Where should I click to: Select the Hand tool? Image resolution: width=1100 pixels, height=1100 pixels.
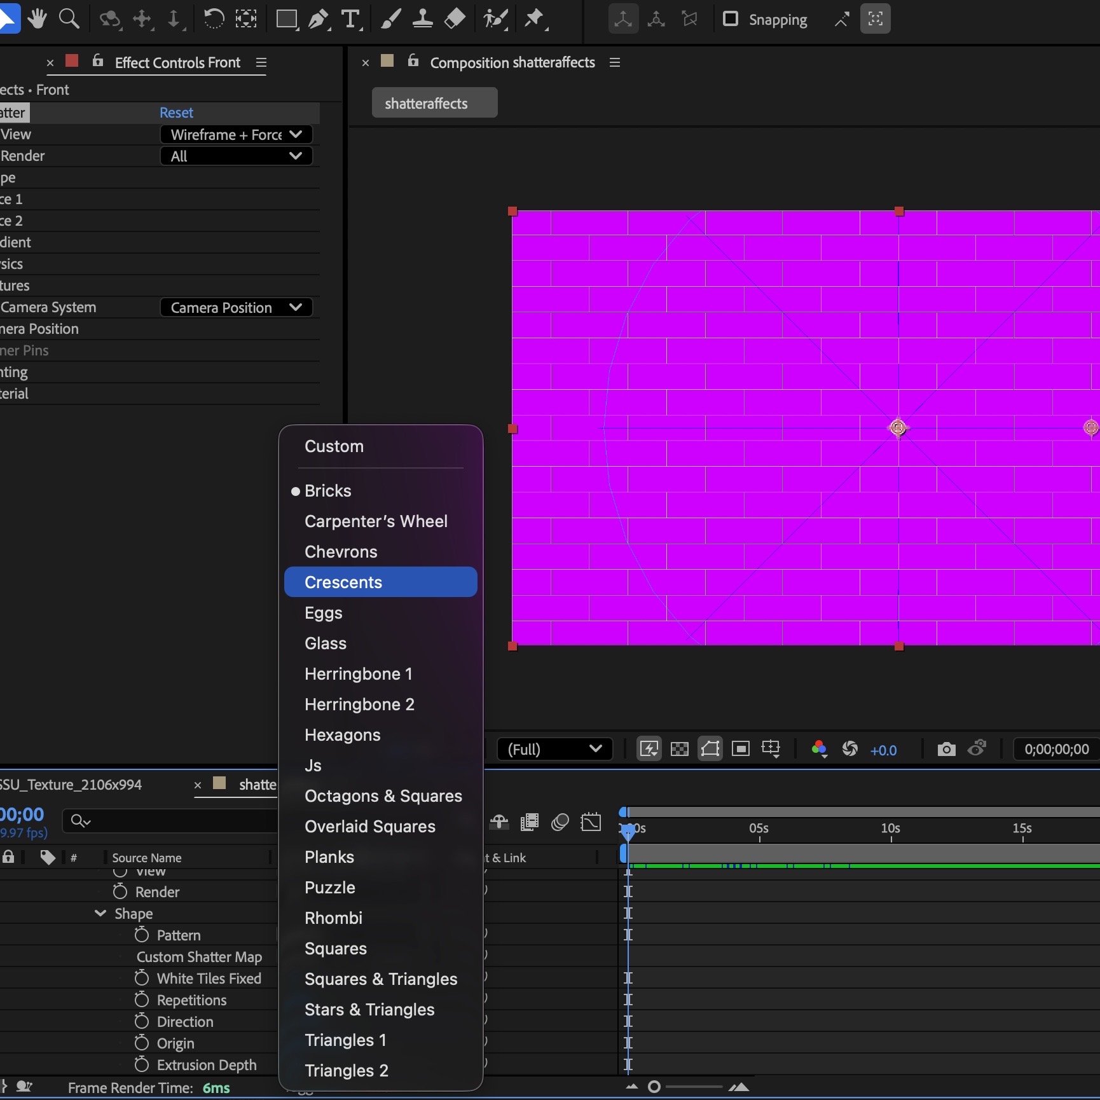click(x=37, y=19)
